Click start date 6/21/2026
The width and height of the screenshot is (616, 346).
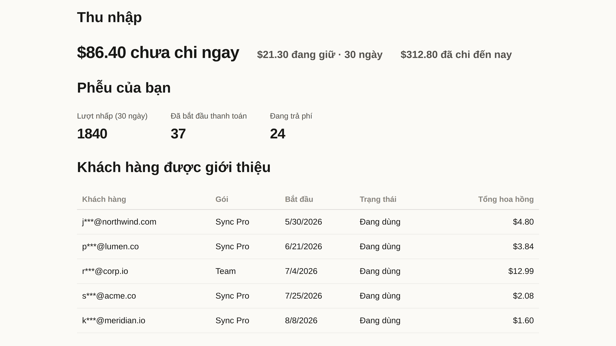tap(304, 247)
